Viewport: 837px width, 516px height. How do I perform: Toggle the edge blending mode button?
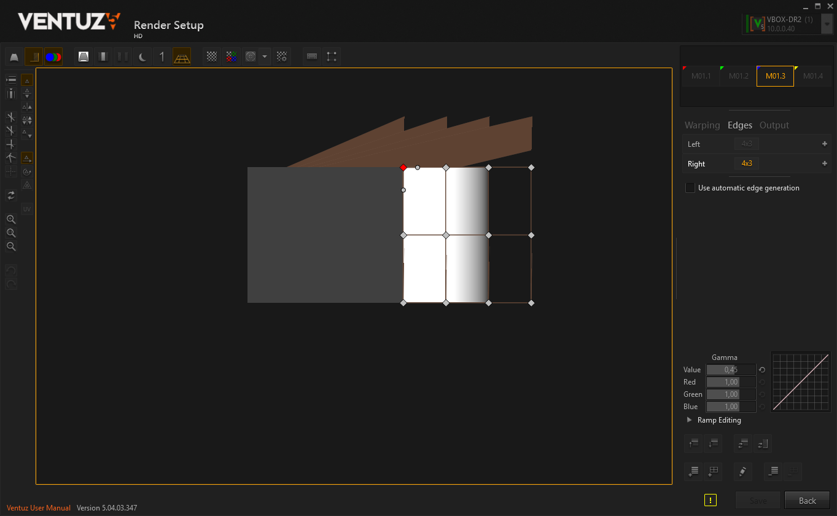point(34,57)
